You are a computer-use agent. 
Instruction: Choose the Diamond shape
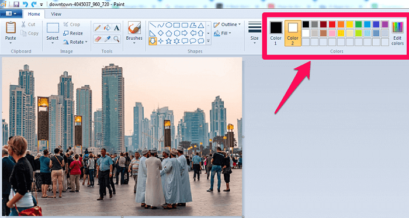click(161, 33)
